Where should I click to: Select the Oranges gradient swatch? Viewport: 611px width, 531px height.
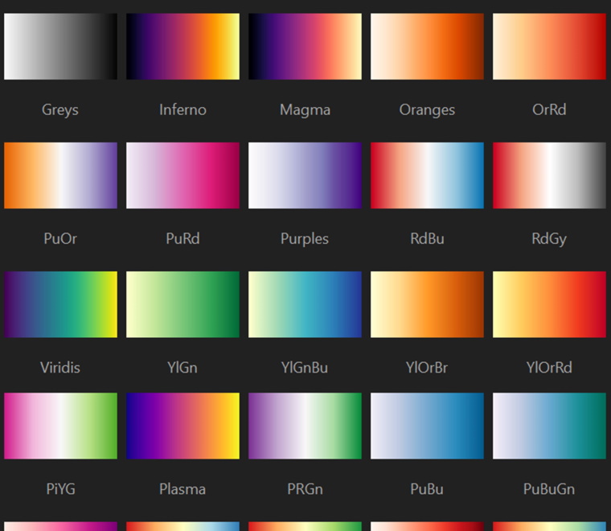click(427, 47)
